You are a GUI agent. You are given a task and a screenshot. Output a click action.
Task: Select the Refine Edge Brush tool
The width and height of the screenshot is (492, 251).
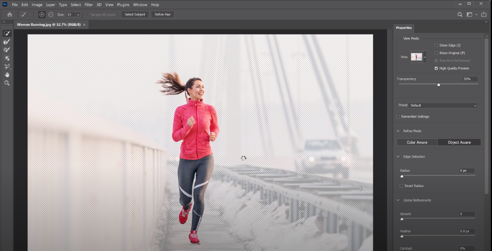tap(7, 42)
